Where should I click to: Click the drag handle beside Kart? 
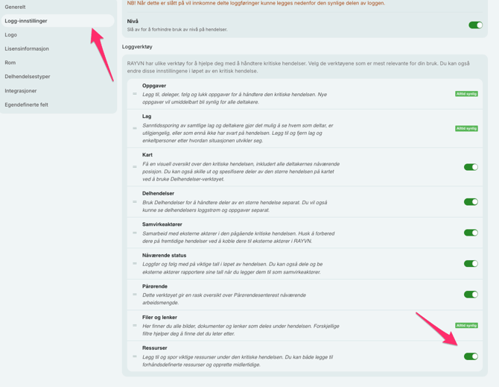[x=135, y=167]
